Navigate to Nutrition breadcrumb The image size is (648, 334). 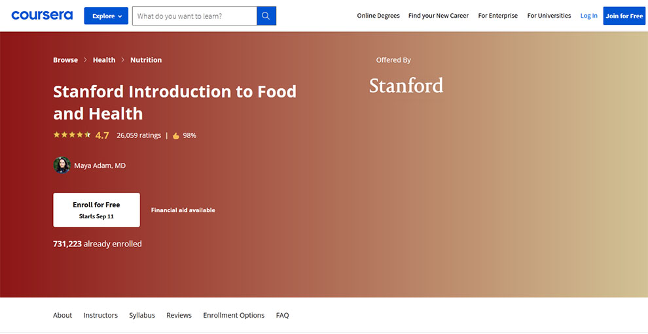(x=146, y=60)
